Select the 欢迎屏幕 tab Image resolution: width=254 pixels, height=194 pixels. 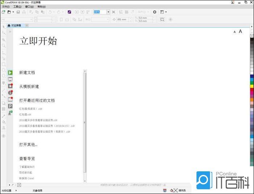pos(14,26)
